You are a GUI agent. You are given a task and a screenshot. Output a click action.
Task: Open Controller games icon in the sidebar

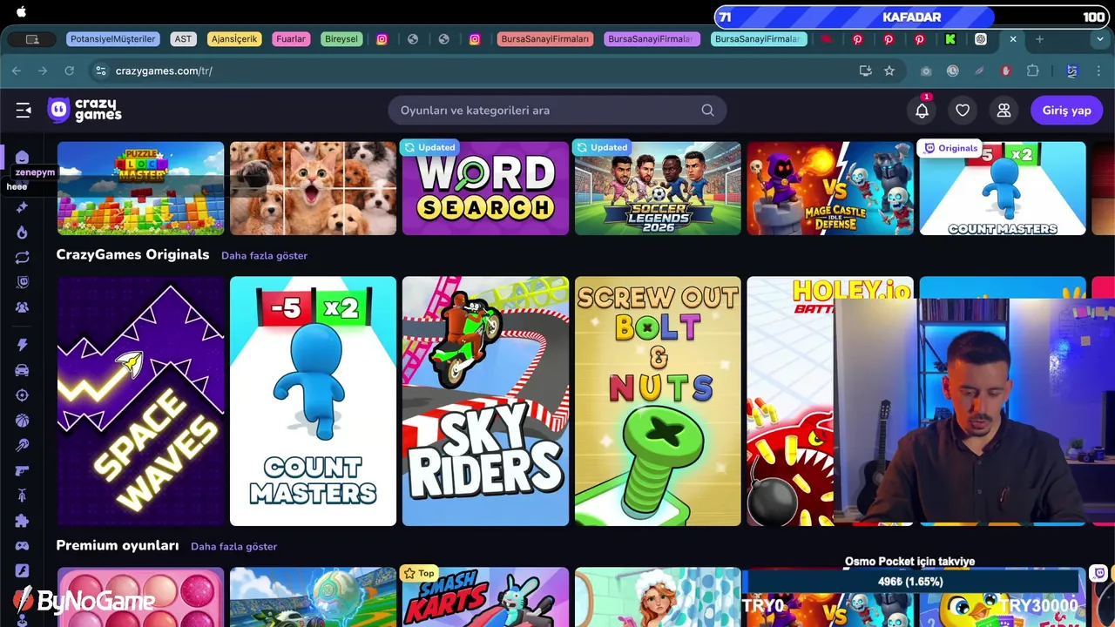tap(22, 546)
